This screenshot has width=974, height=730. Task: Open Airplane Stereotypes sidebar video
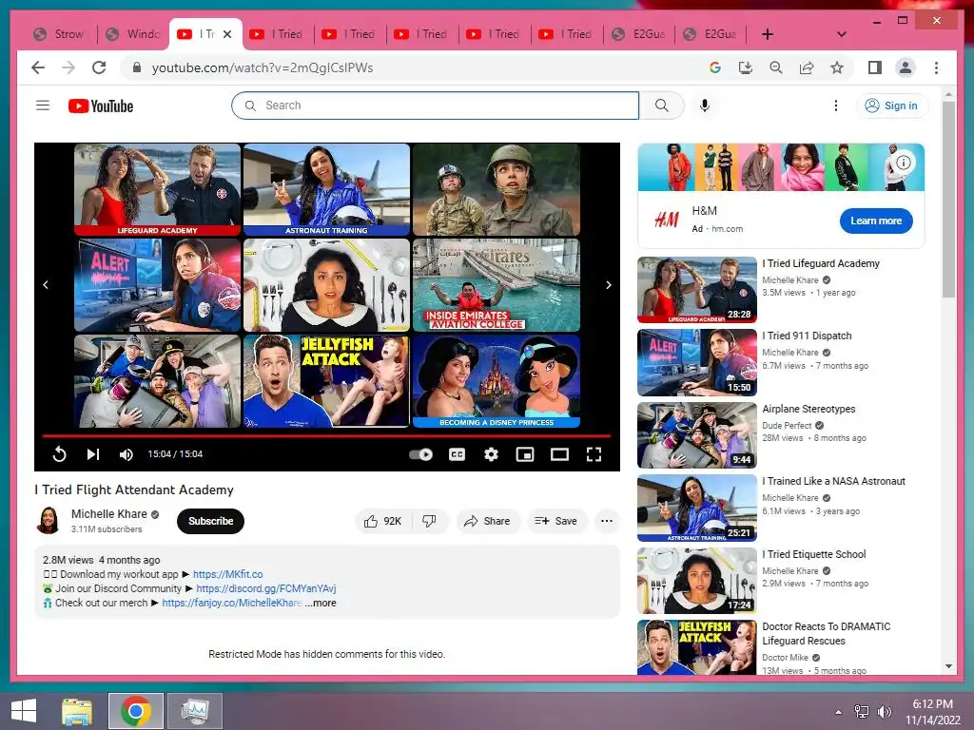697,435
